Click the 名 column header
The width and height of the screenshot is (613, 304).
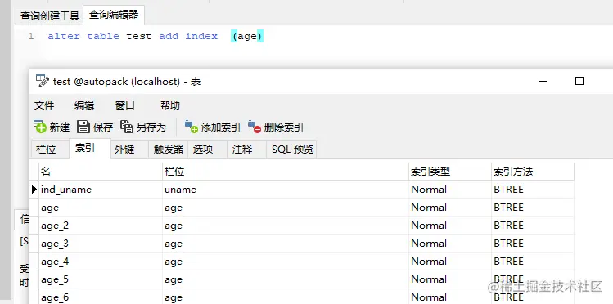[x=101, y=172]
